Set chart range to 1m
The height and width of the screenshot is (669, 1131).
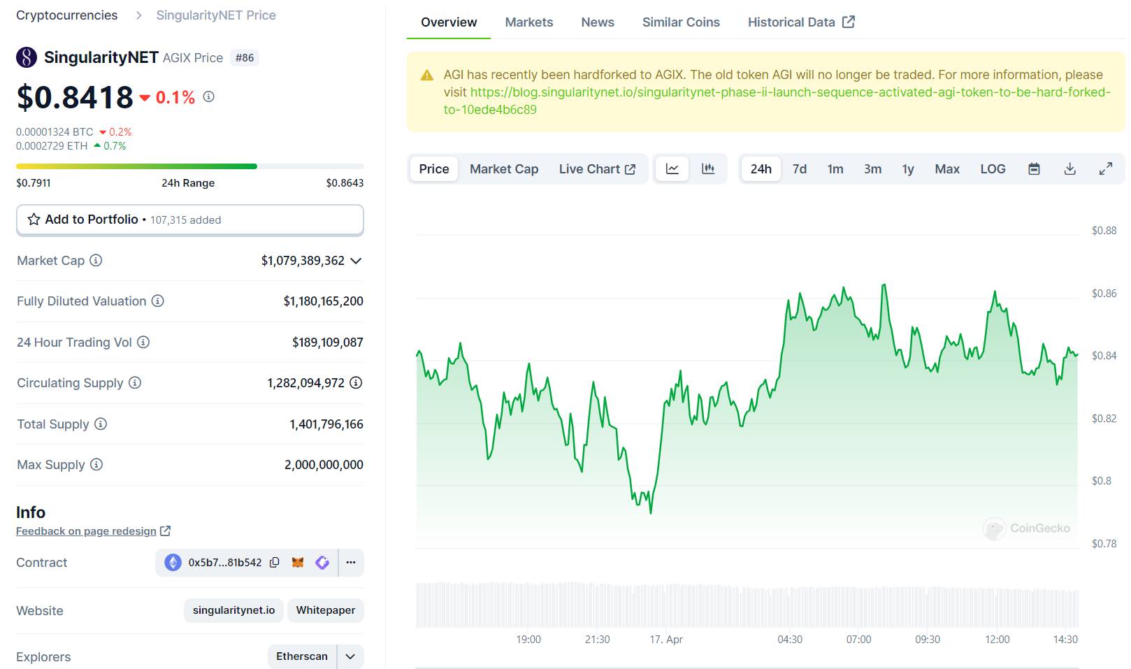point(835,168)
